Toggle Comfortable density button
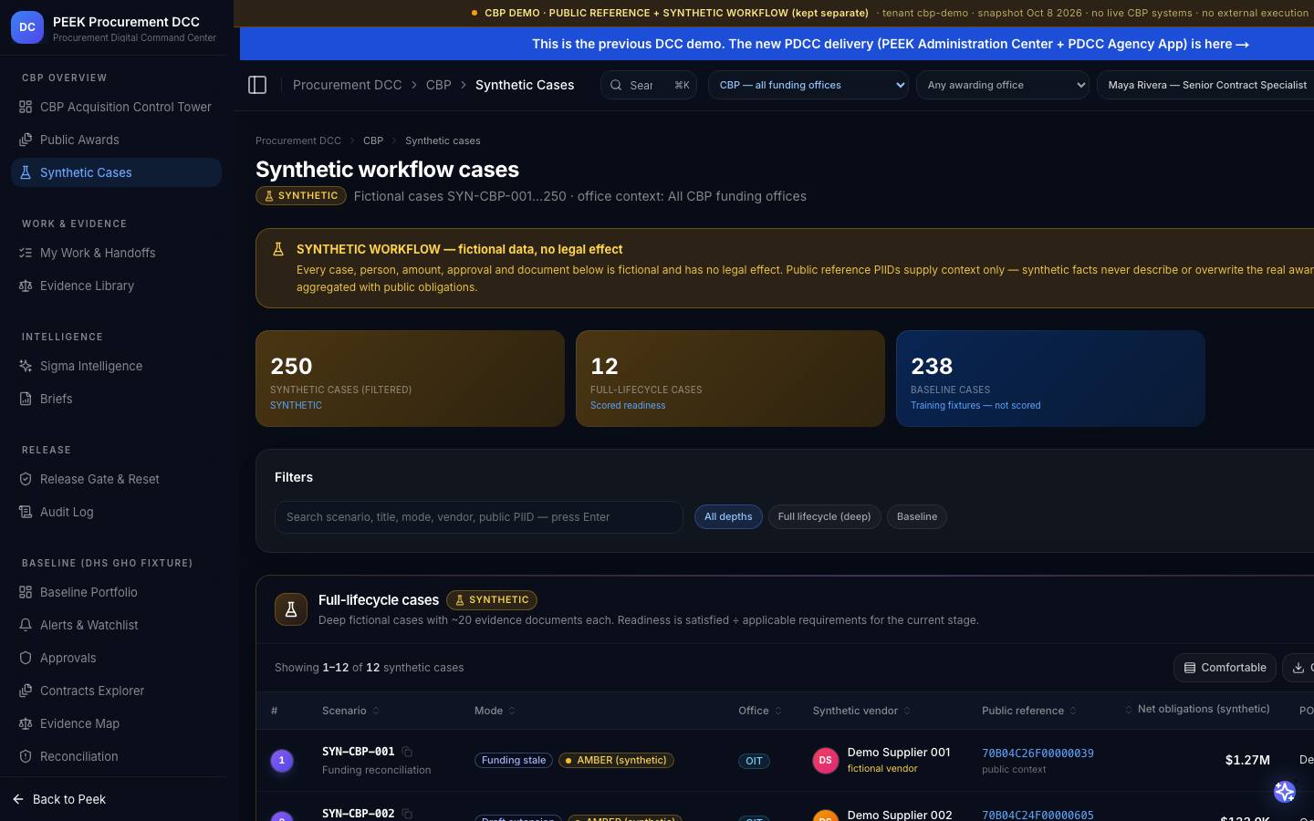The height and width of the screenshot is (821, 1314). pyautogui.click(x=1225, y=668)
